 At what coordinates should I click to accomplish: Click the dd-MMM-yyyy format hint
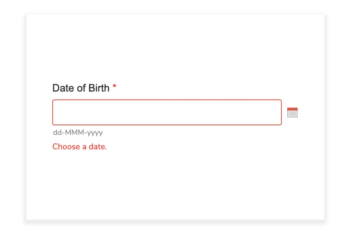click(78, 133)
